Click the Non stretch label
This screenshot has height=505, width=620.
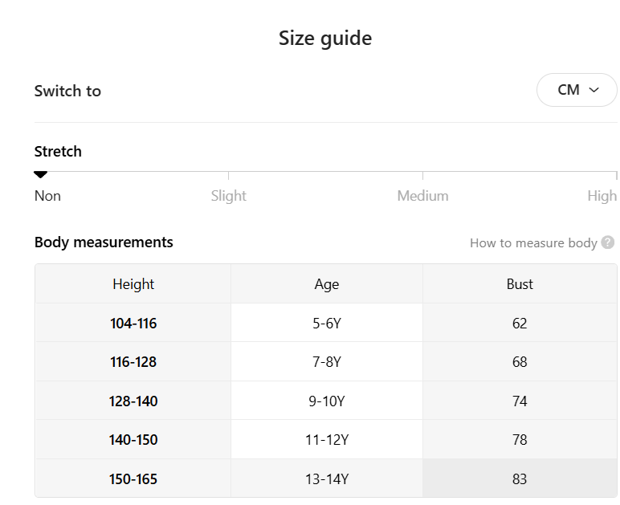click(x=47, y=196)
